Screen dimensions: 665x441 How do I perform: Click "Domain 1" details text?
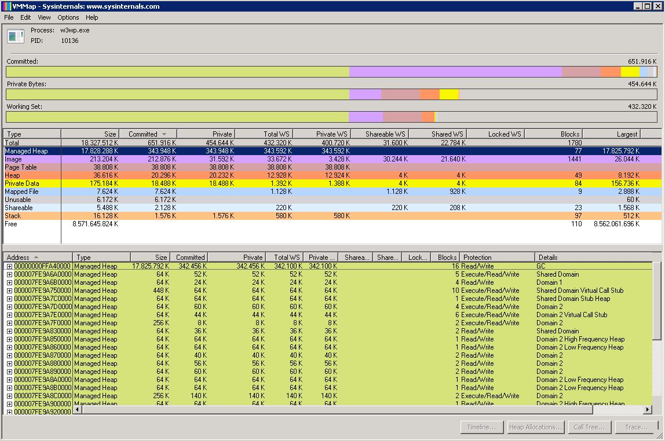click(x=549, y=282)
